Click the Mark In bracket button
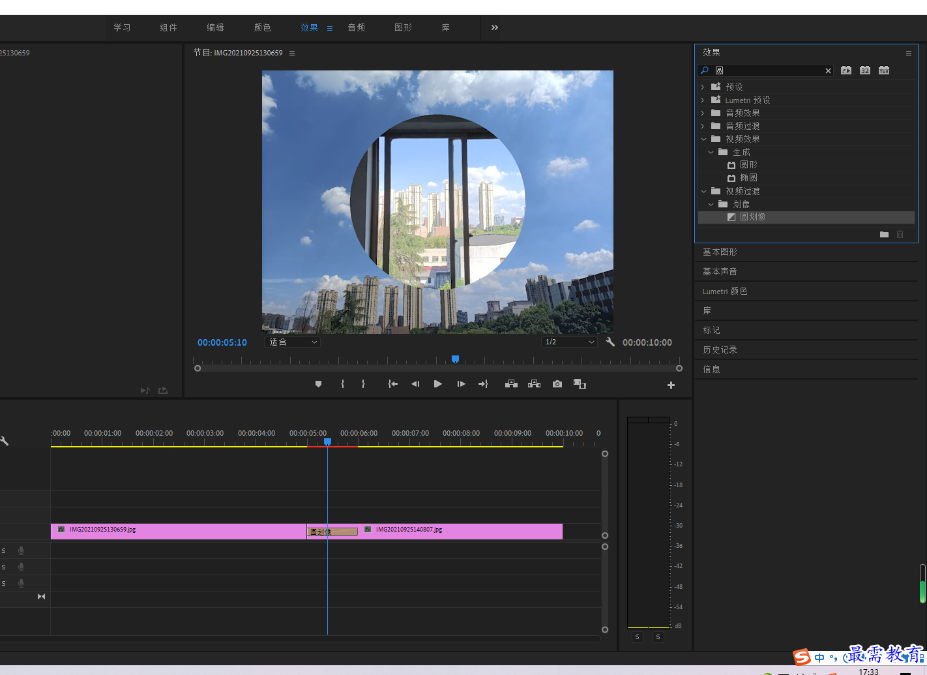This screenshot has width=927, height=675. [342, 384]
